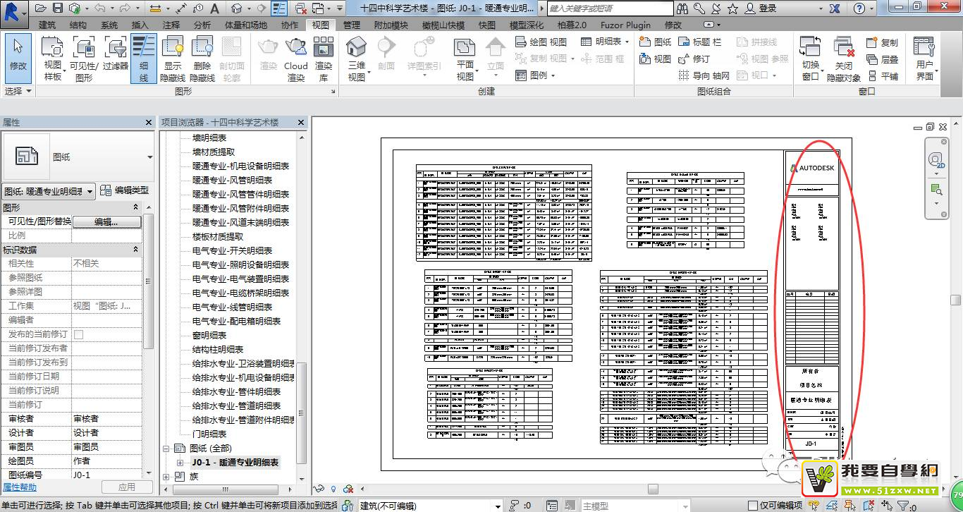Open the 明细表 schedules dropdown
This screenshot has width=963, height=512.
tap(606, 42)
